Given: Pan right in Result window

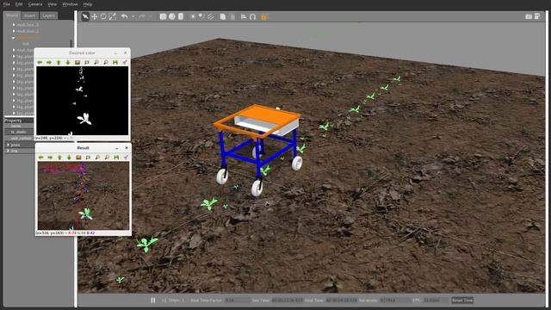Looking at the screenshot, I should tap(50, 157).
